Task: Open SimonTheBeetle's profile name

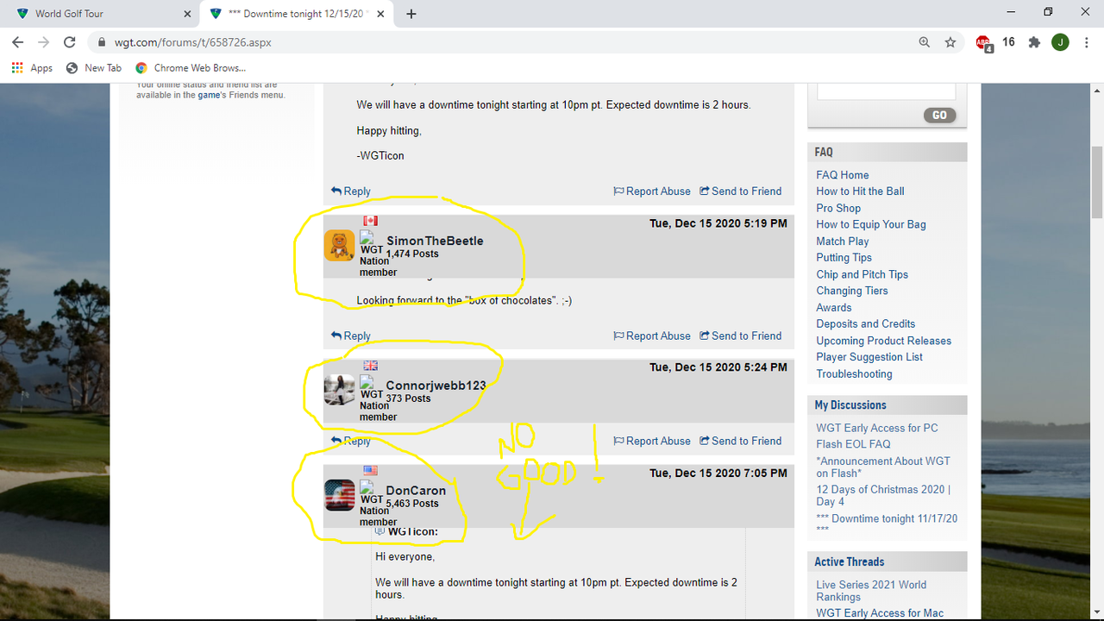Action: [435, 241]
